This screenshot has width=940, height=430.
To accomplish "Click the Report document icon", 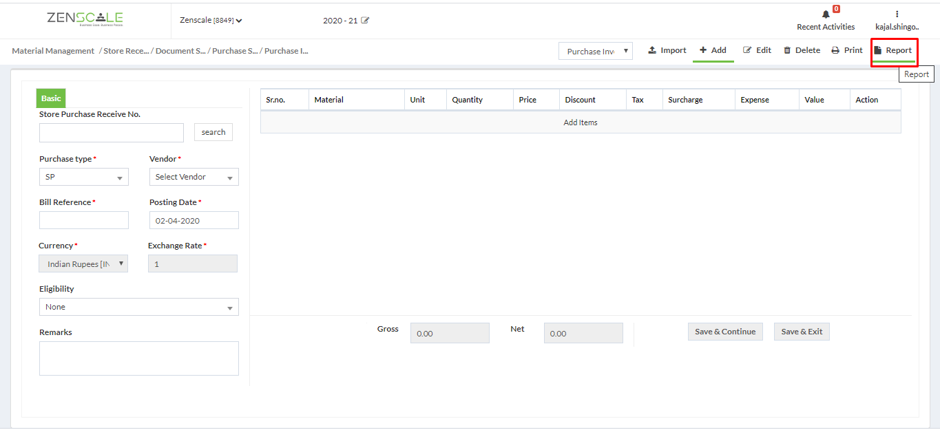I will point(878,50).
